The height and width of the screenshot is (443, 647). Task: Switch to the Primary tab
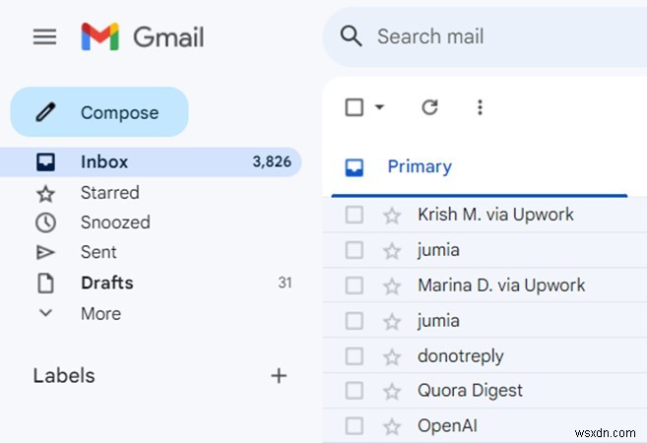480,167
